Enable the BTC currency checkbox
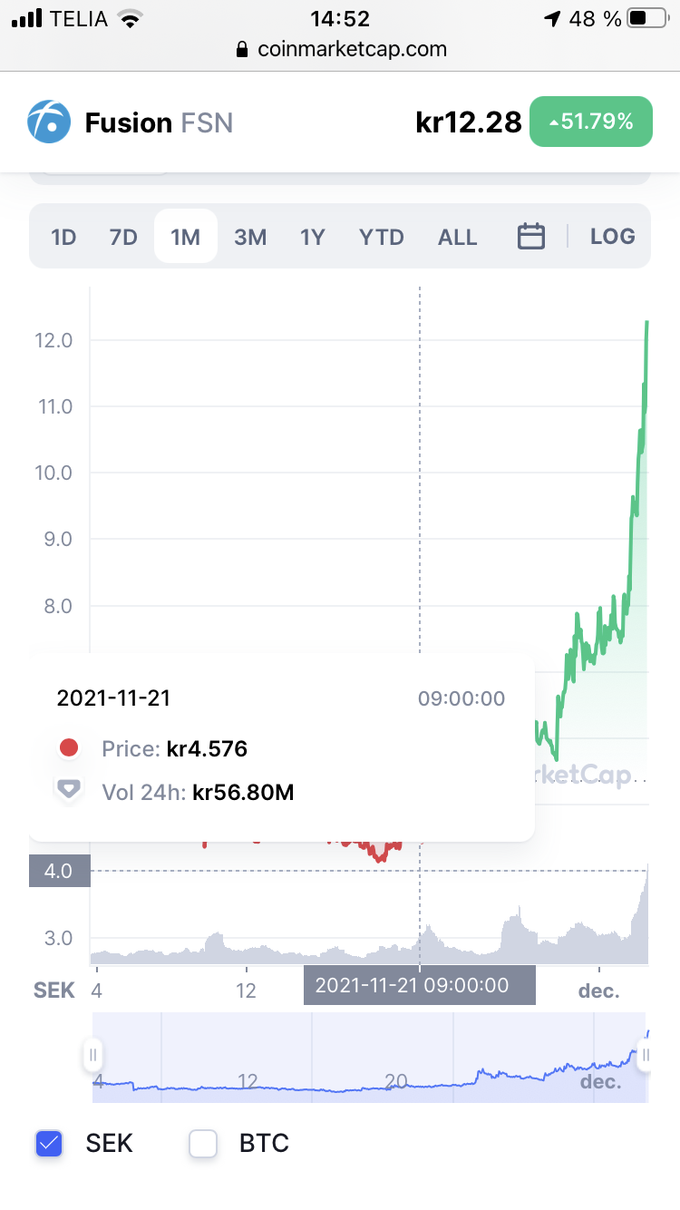The width and height of the screenshot is (680, 1210). coord(203,1144)
